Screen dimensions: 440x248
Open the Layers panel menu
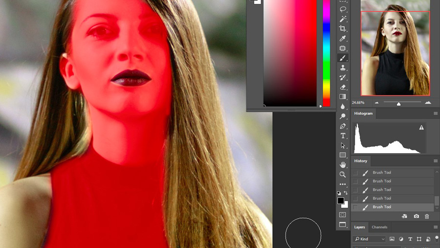436,227
